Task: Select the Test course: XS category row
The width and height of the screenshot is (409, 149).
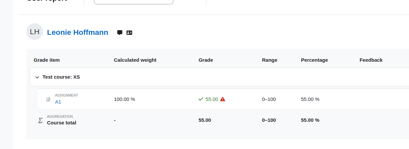Action: pos(219,77)
